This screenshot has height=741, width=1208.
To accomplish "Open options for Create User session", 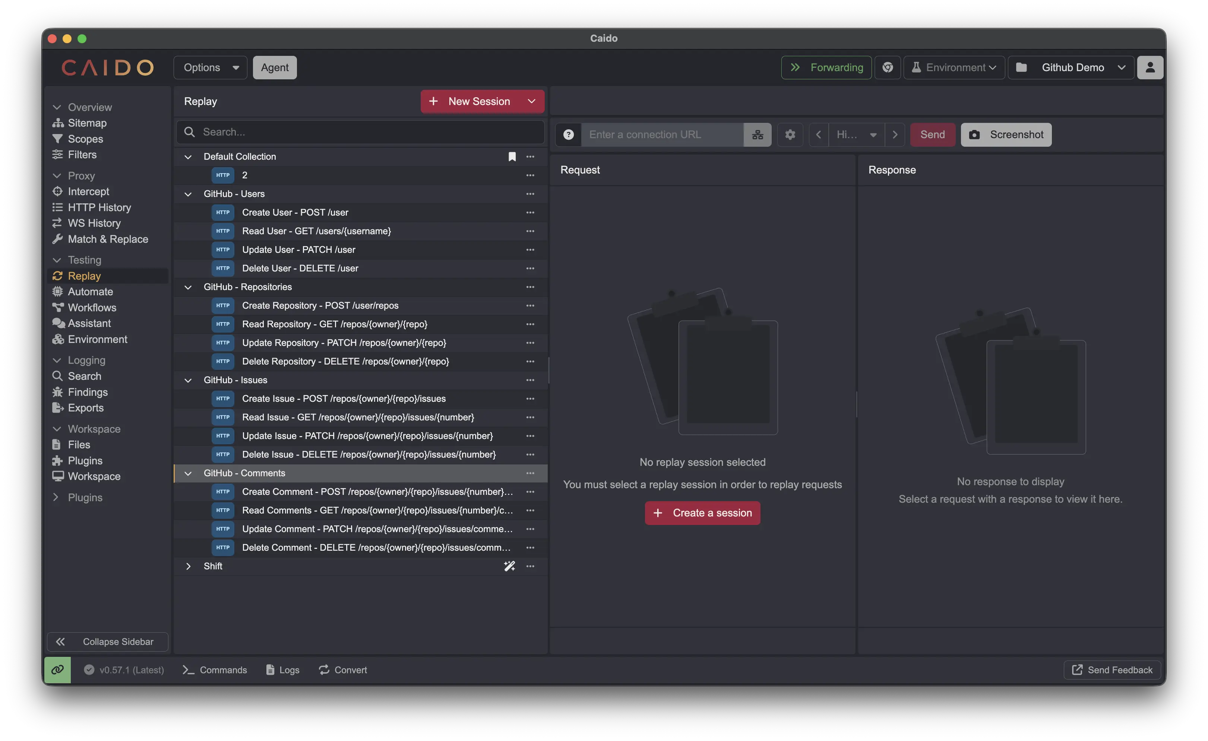I will point(530,213).
